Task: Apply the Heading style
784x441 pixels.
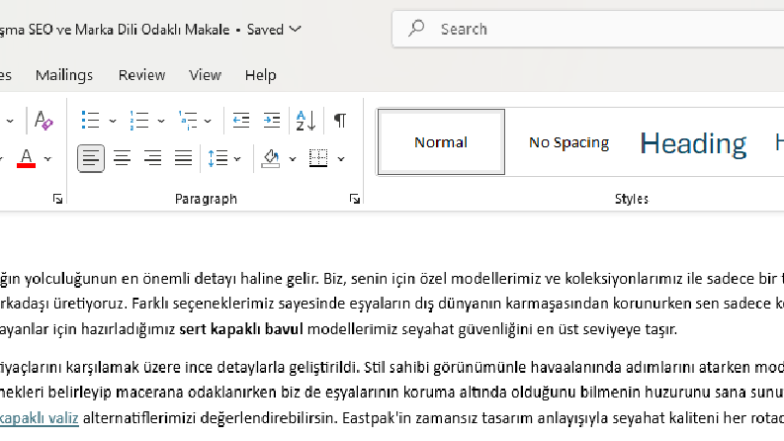Action: [x=693, y=143]
